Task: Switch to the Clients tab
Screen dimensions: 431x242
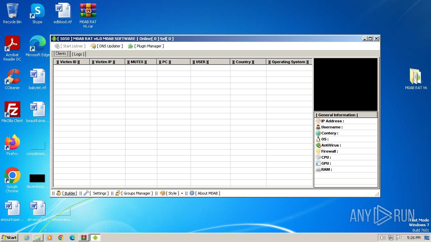Action: (61, 54)
